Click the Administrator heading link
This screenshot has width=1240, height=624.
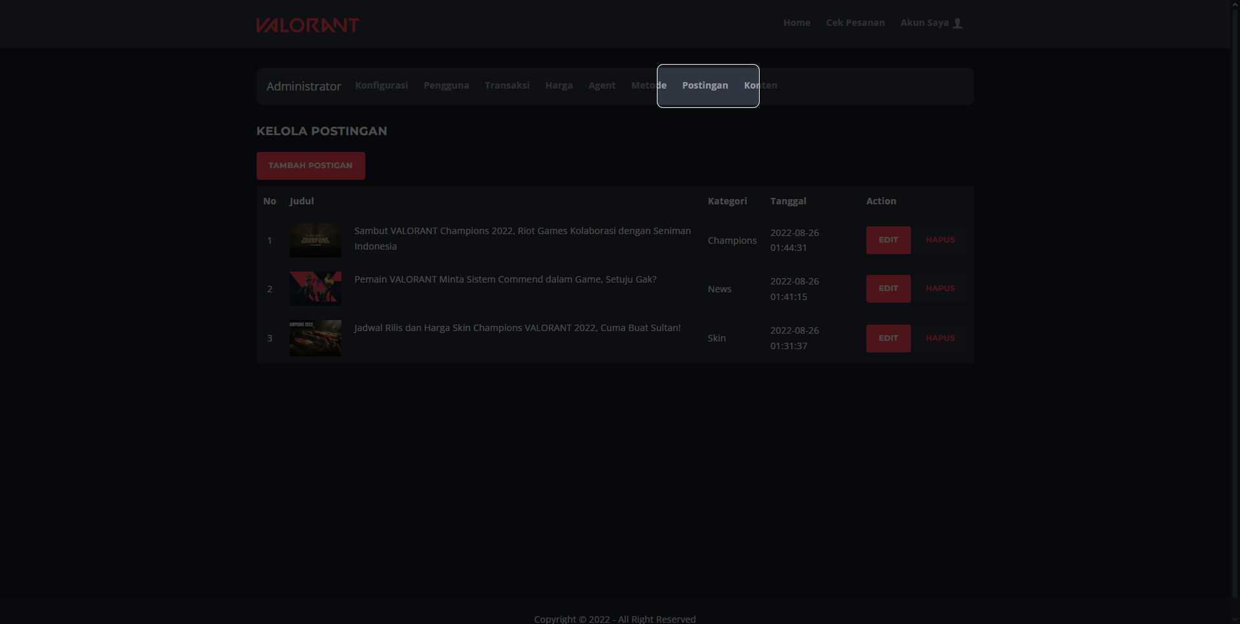click(x=304, y=86)
